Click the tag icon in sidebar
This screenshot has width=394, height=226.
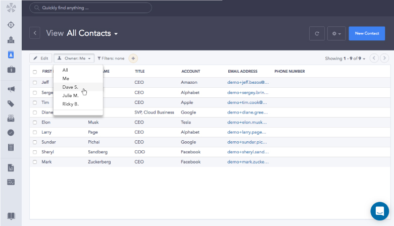point(11,104)
